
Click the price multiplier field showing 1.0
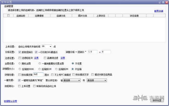point(93,52)
